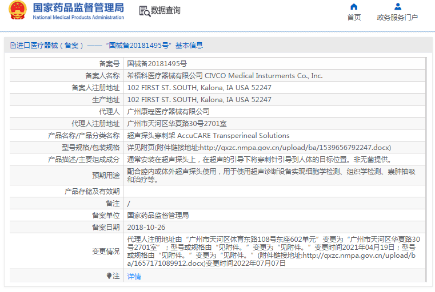435x292 pixels.
Task: Click the 预期用途 label
Action: (x=106, y=175)
